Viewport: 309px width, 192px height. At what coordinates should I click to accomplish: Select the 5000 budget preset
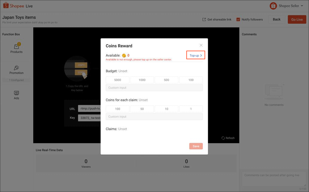[x=117, y=80]
